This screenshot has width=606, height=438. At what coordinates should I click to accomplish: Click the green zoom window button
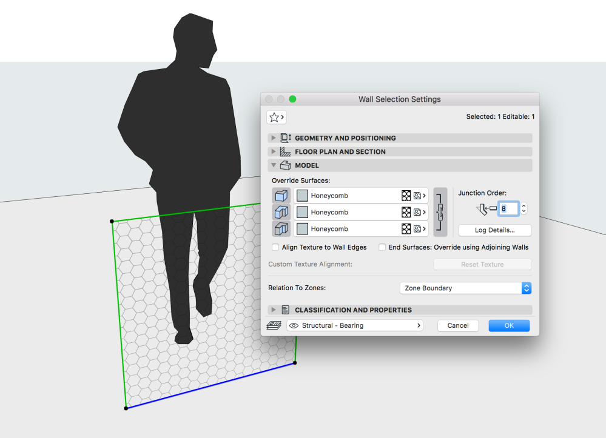[292, 99]
